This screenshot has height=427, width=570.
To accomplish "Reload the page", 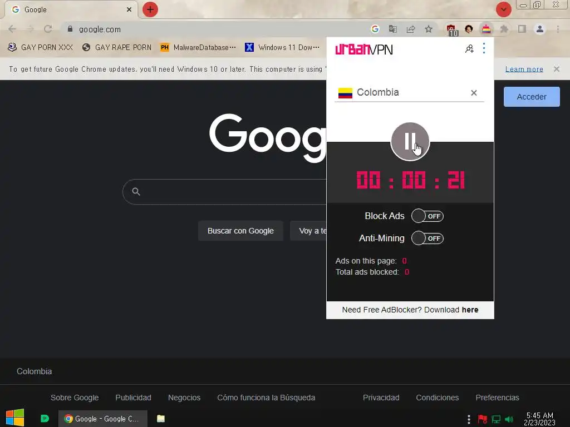I will coord(48,29).
